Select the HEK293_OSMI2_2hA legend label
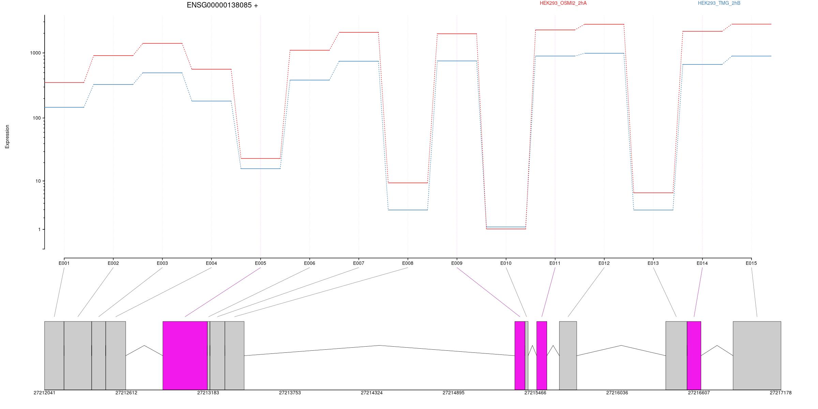 (x=563, y=3)
